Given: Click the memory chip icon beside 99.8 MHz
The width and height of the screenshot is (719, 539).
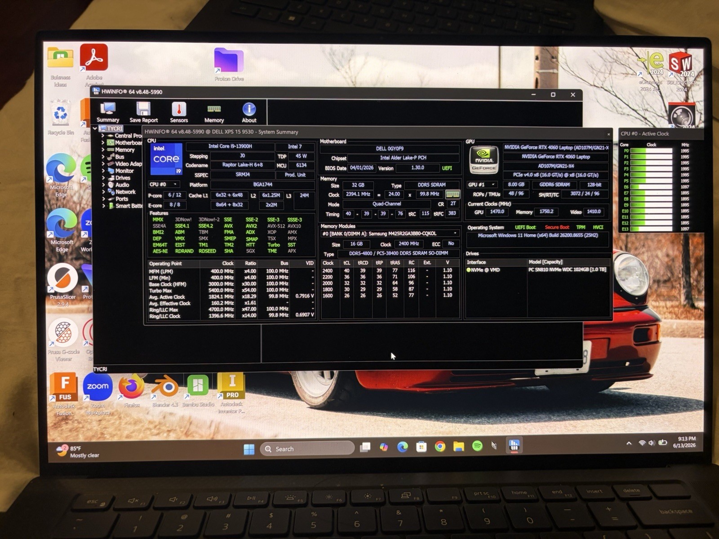Looking at the screenshot, I should pos(453,194).
